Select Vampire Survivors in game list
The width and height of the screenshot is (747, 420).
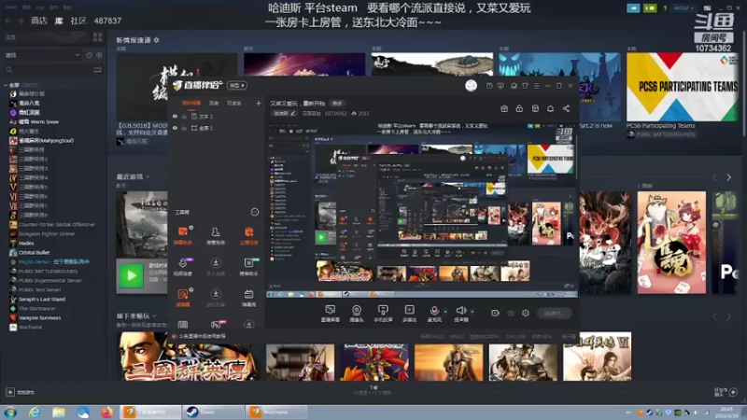(39, 317)
